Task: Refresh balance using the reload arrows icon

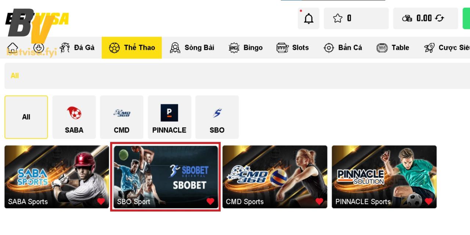Action: coord(440,18)
